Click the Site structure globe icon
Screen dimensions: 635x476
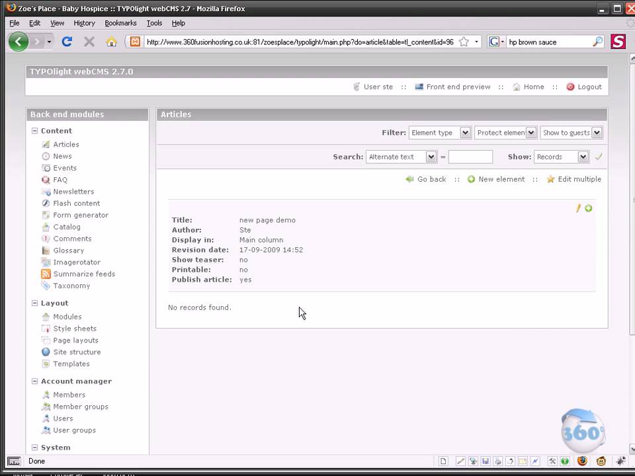point(46,352)
